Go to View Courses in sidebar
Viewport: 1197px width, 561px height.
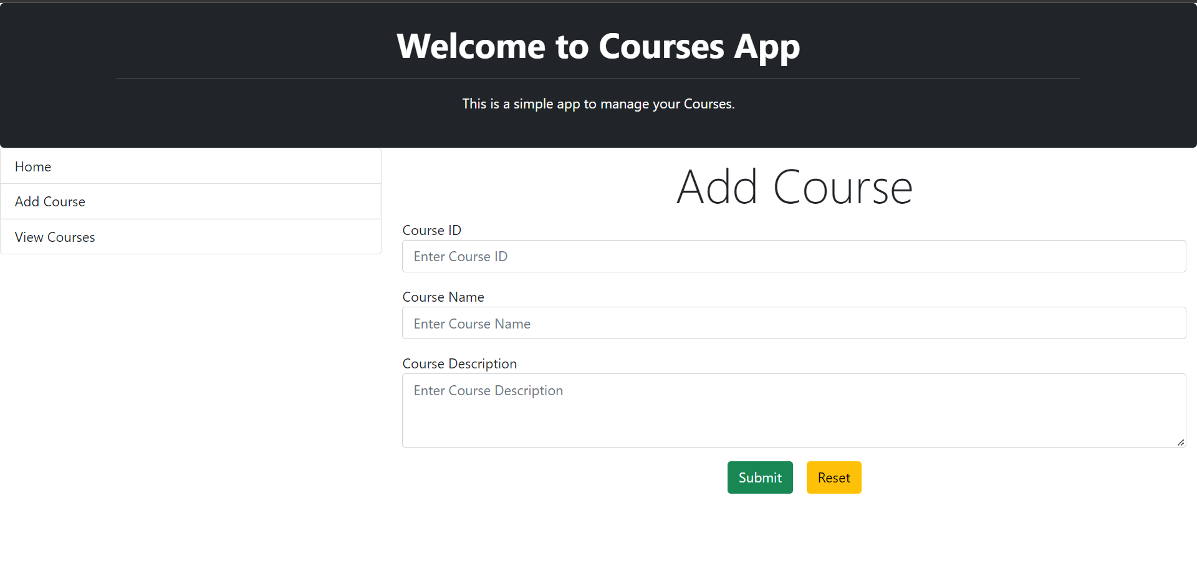(191, 237)
